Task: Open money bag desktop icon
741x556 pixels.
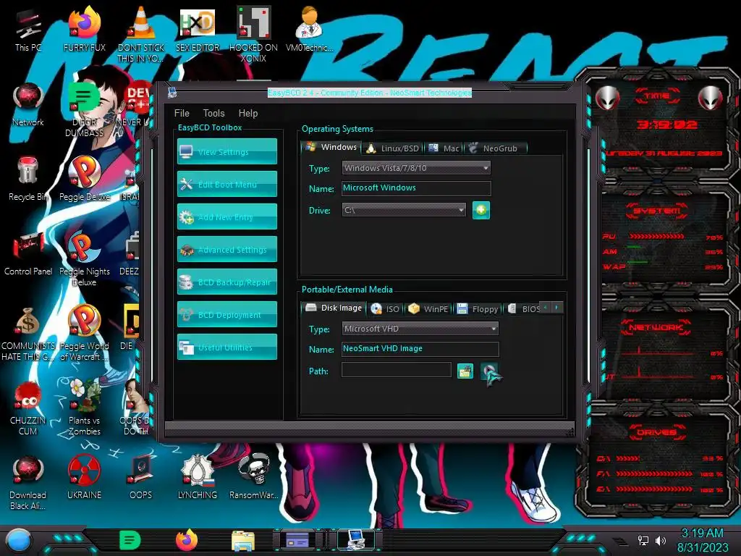Action: 28,333
